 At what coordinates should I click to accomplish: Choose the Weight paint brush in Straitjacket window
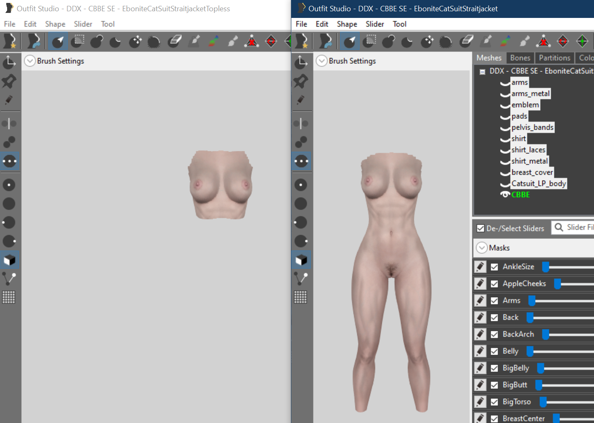486,41
